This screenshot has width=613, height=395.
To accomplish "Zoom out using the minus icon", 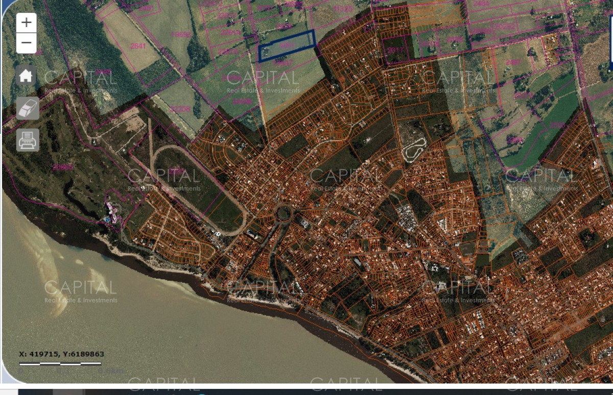I will click(x=26, y=43).
